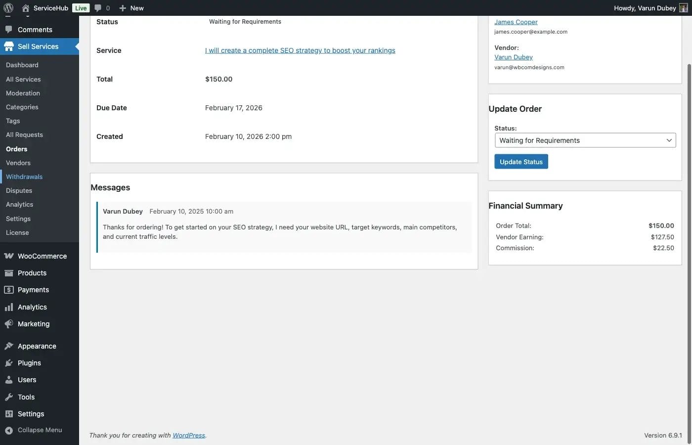
Task: Click the Update Status button
Action: point(521,161)
